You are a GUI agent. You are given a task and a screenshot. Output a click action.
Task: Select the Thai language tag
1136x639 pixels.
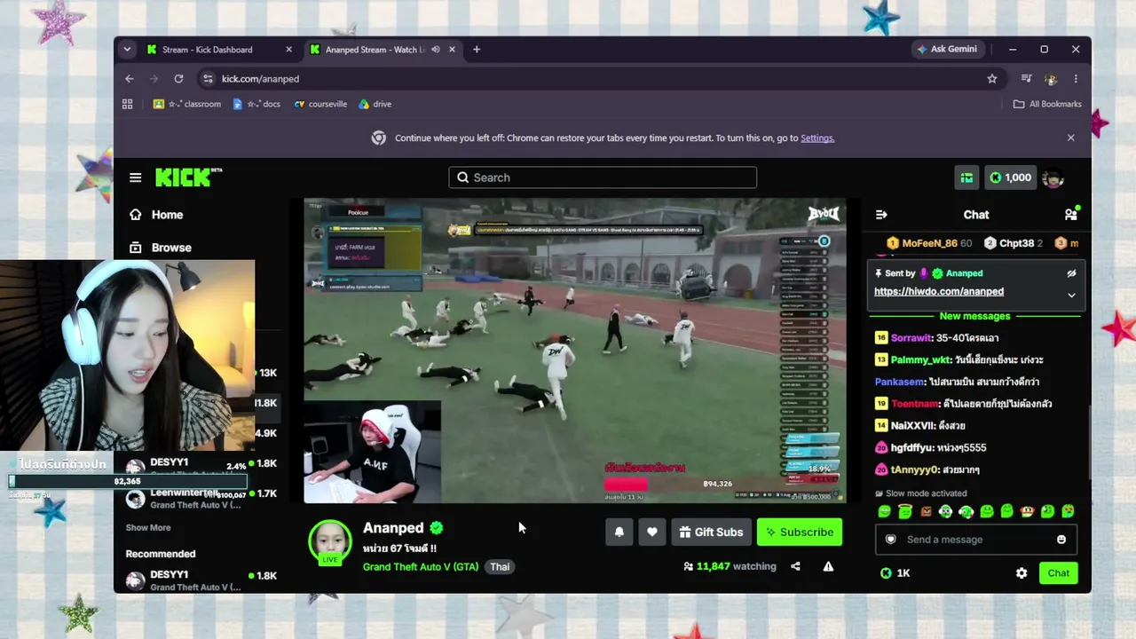point(500,566)
